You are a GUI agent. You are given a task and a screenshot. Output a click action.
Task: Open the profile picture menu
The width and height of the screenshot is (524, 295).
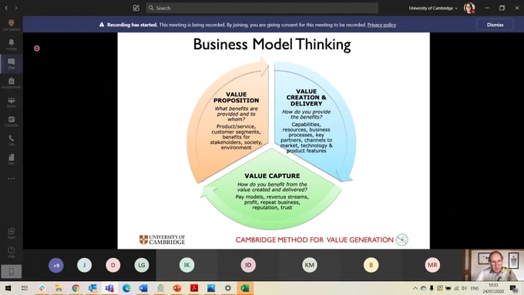click(x=469, y=8)
